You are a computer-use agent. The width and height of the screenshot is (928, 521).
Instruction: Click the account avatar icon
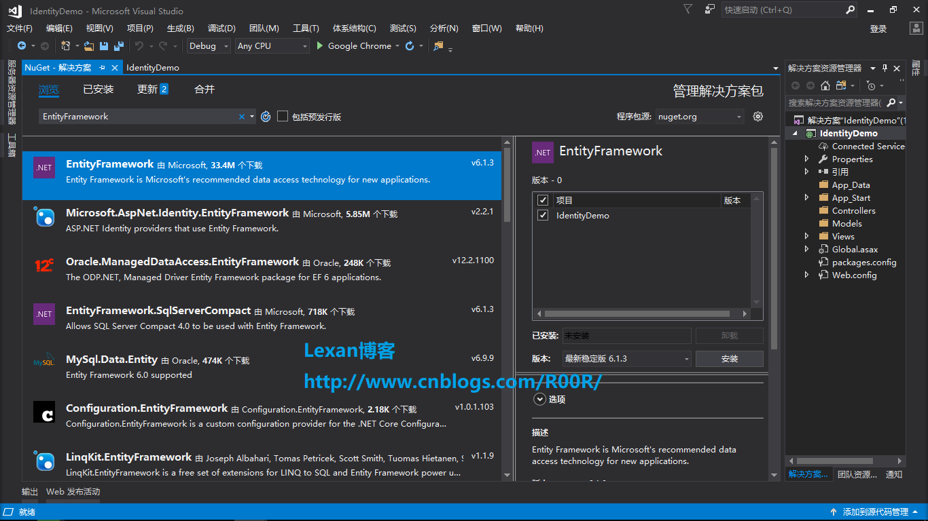tap(916, 28)
